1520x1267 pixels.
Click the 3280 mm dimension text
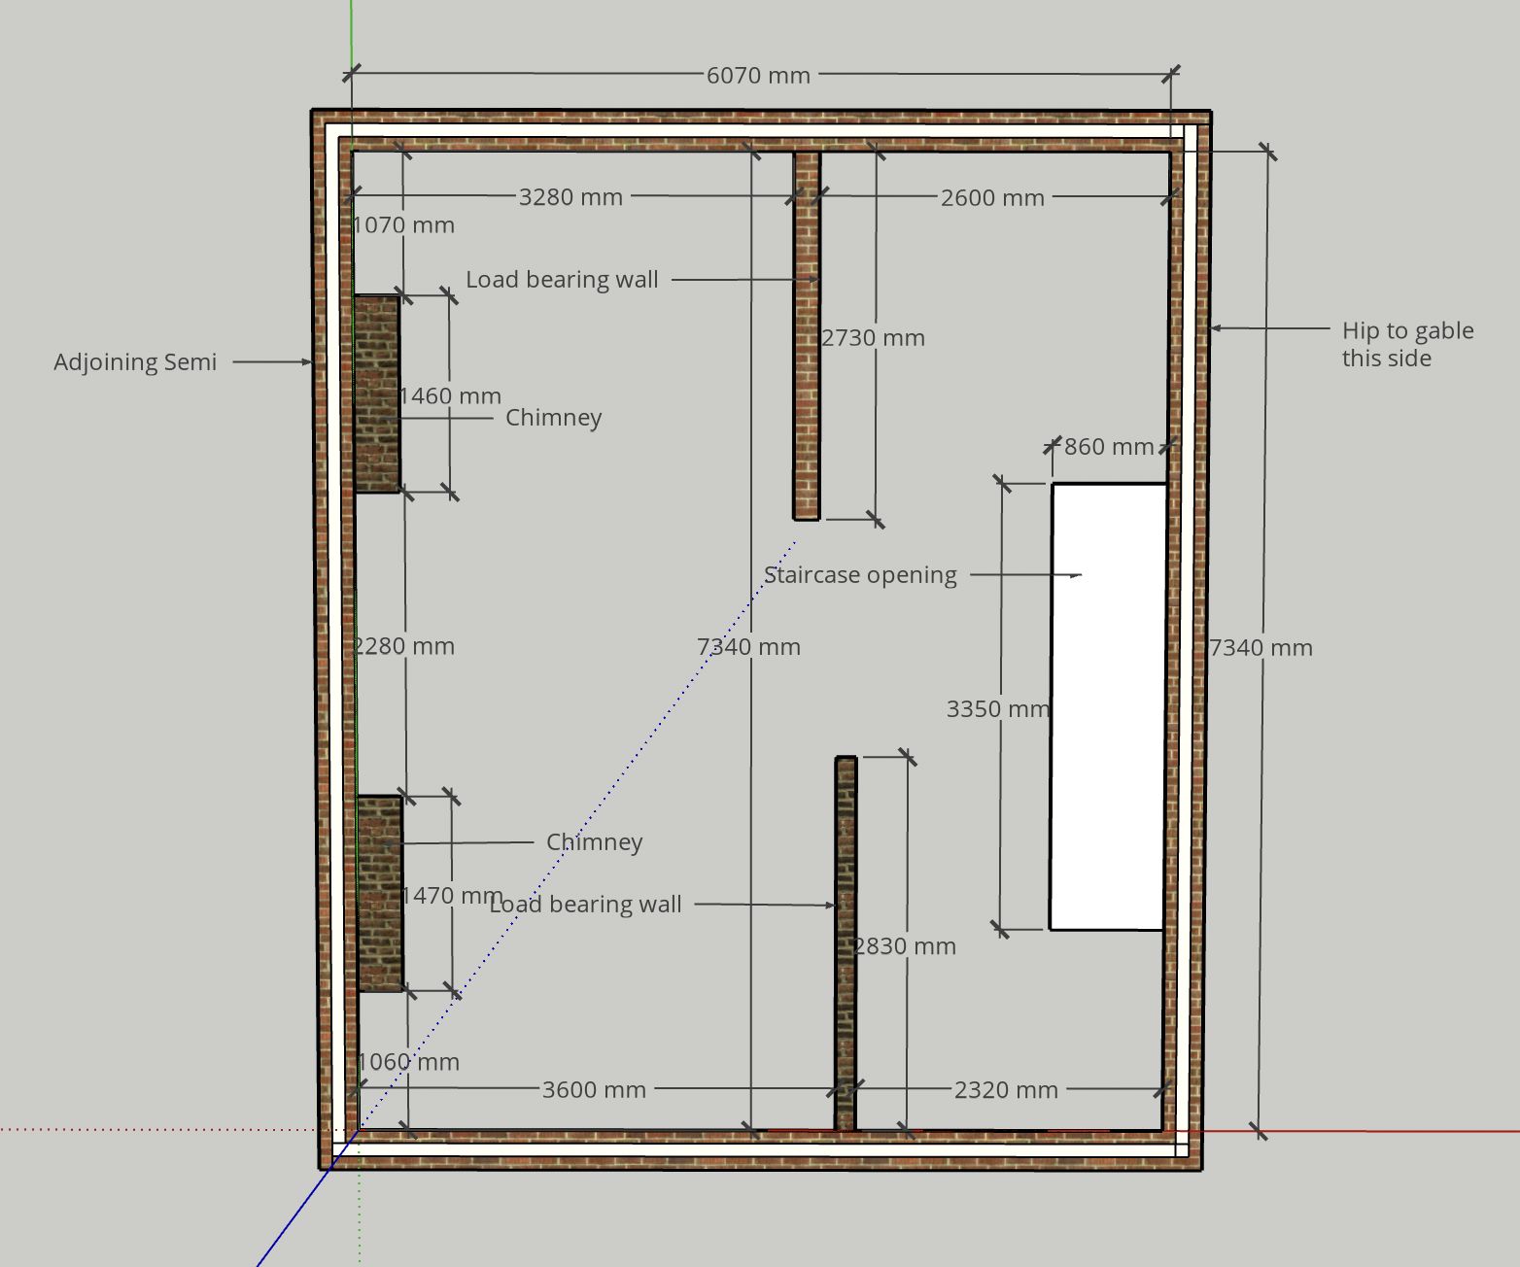(570, 196)
